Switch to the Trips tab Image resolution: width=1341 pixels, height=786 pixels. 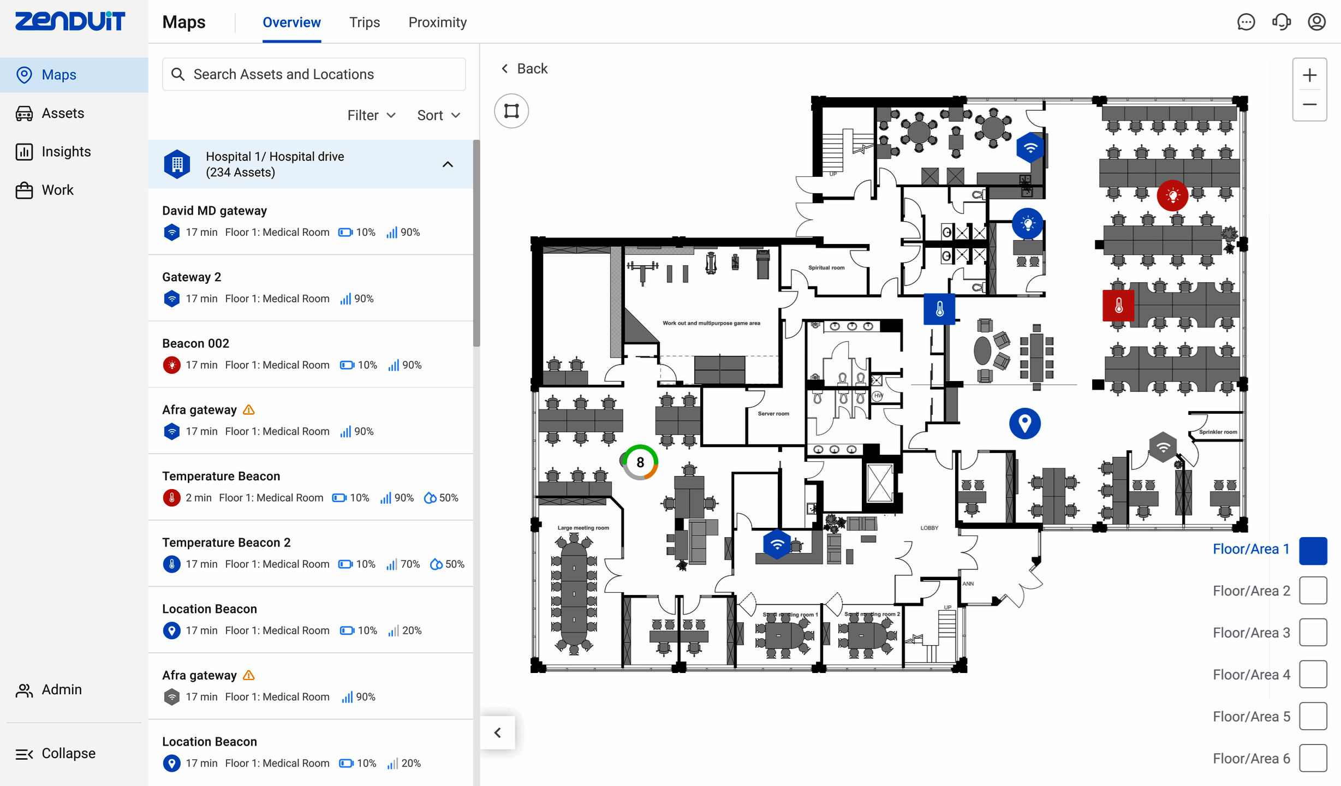(x=364, y=22)
